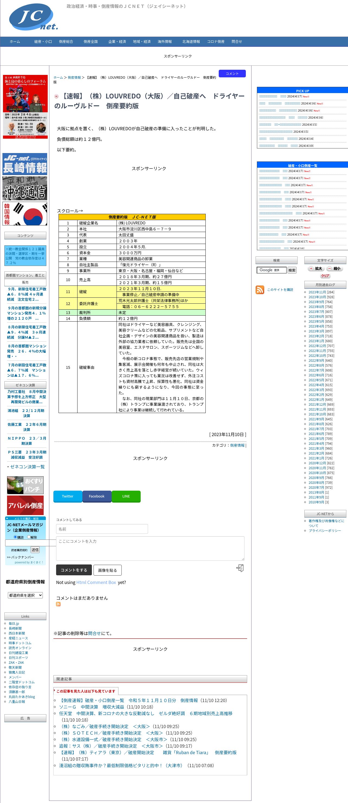Image resolution: width=348 pixels, height=803 pixels.
Task: Share the article on Twitter
Action: pyautogui.click(x=67, y=496)
